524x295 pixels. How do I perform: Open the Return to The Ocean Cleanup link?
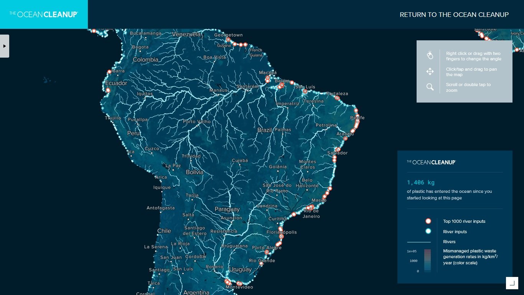(454, 15)
